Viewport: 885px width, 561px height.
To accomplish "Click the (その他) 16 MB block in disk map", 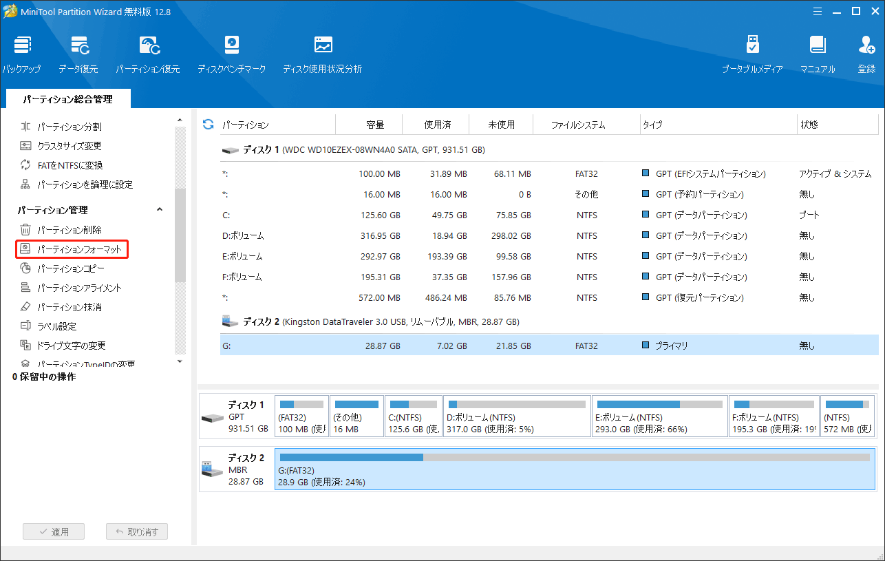I will point(356,416).
